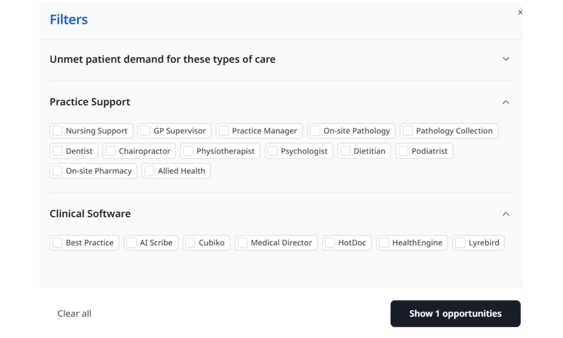Check On-site Pharmacy

pyautogui.click(x=57, y=171)
